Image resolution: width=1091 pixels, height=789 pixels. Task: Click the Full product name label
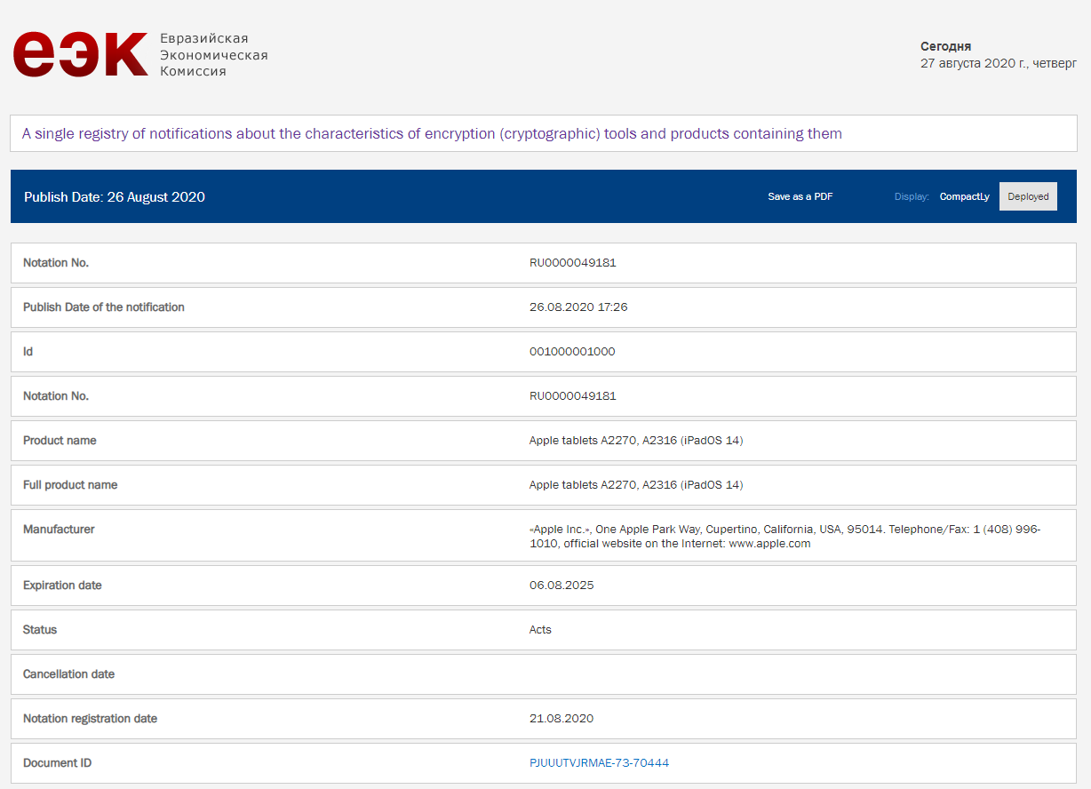[70, 485]
